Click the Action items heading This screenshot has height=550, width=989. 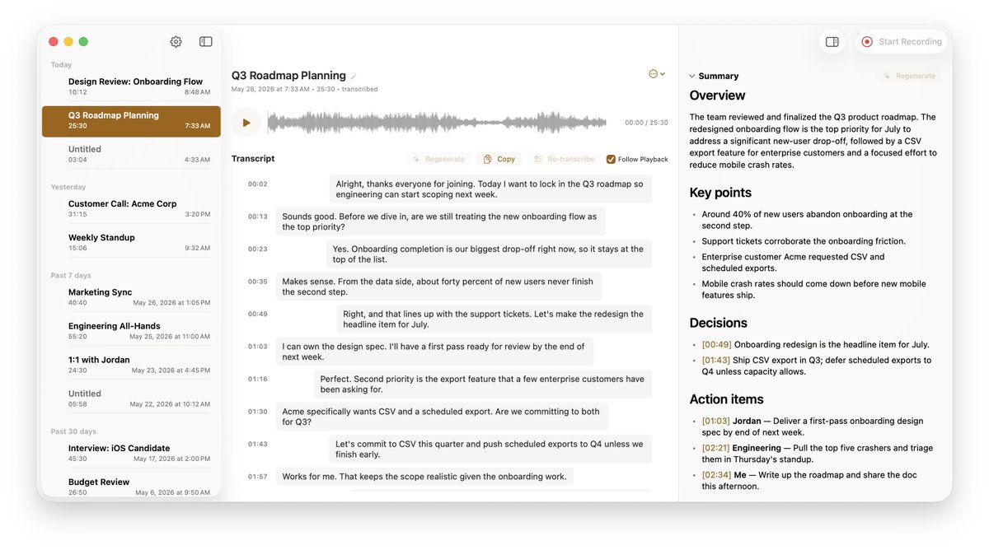(x=727, y=399)
